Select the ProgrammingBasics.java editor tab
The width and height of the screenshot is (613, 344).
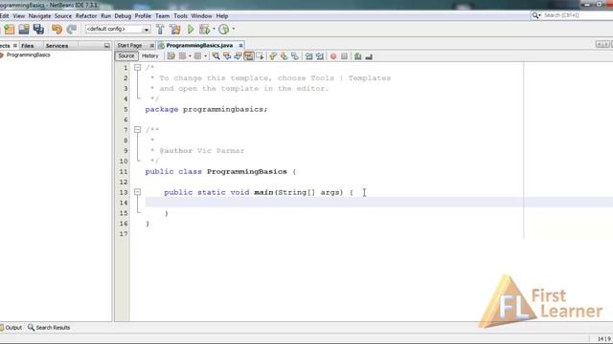(199, 46)
